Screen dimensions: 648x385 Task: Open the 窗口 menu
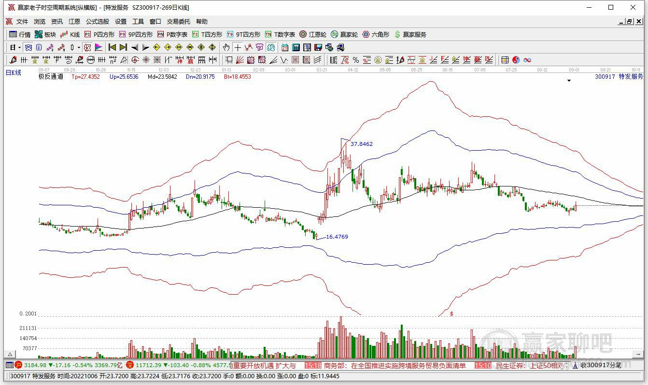(155, 21)
